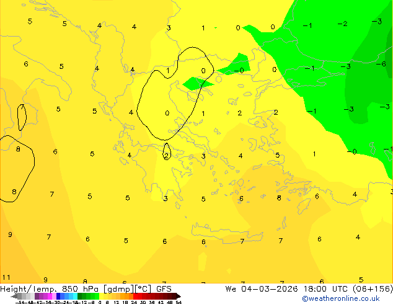The height and width of the screenshot is (304, 393).
Task: Select the '850 hPa' level label
Action: pyautogui.click(x=80, y=289)
